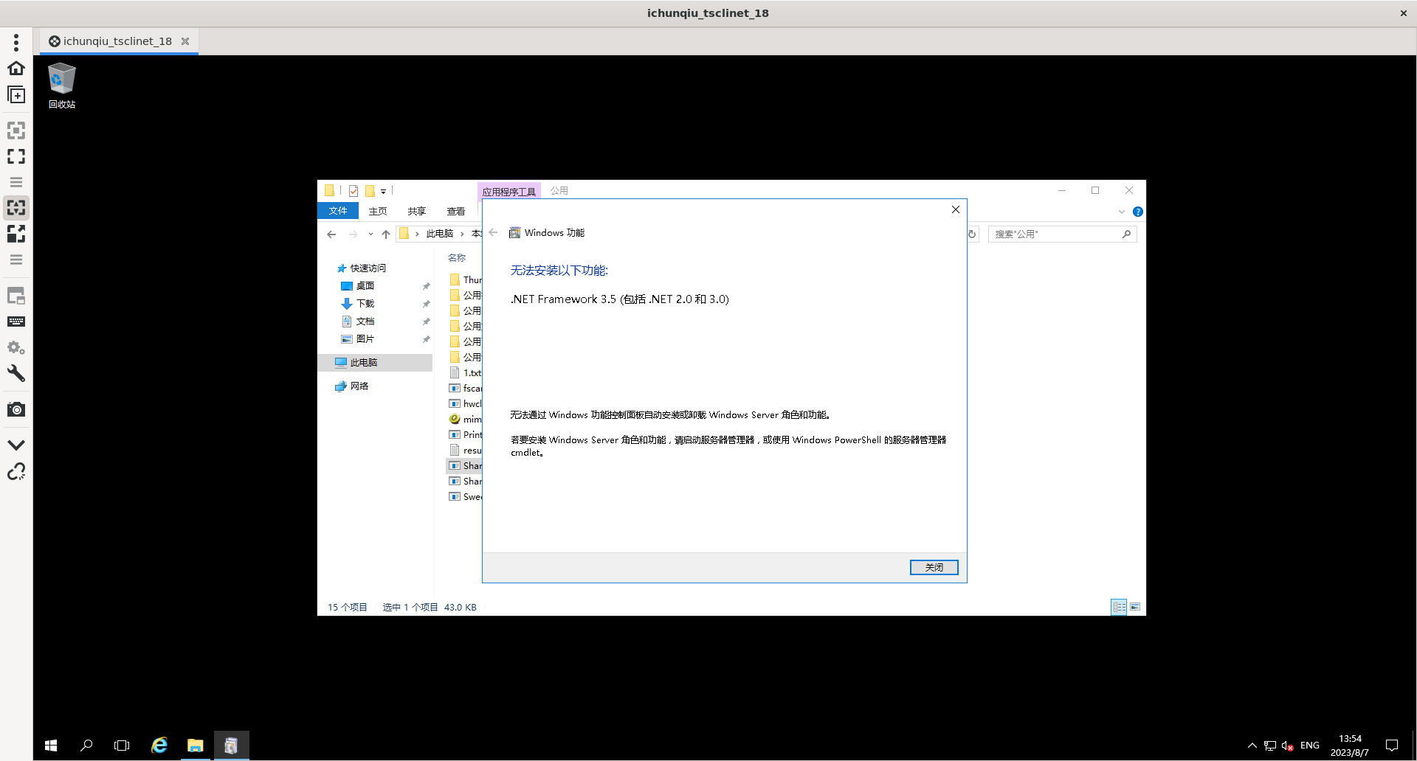This screenshot has width=1417, height=761.
Task: Select the Thunder folder row
Action: pos(466,280)
